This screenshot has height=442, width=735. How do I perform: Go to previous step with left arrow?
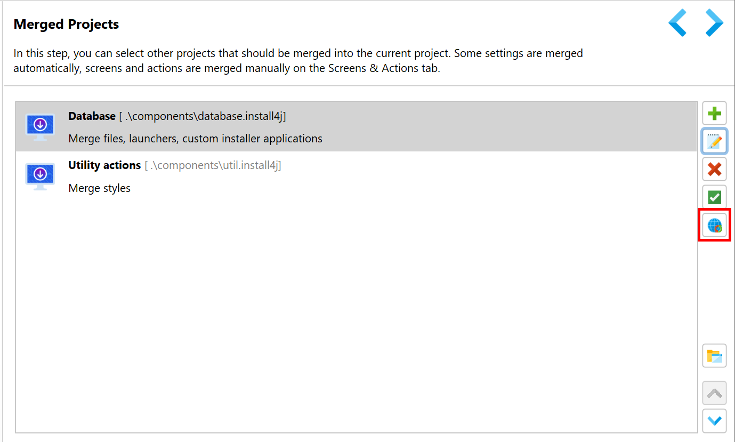(677, 22)
